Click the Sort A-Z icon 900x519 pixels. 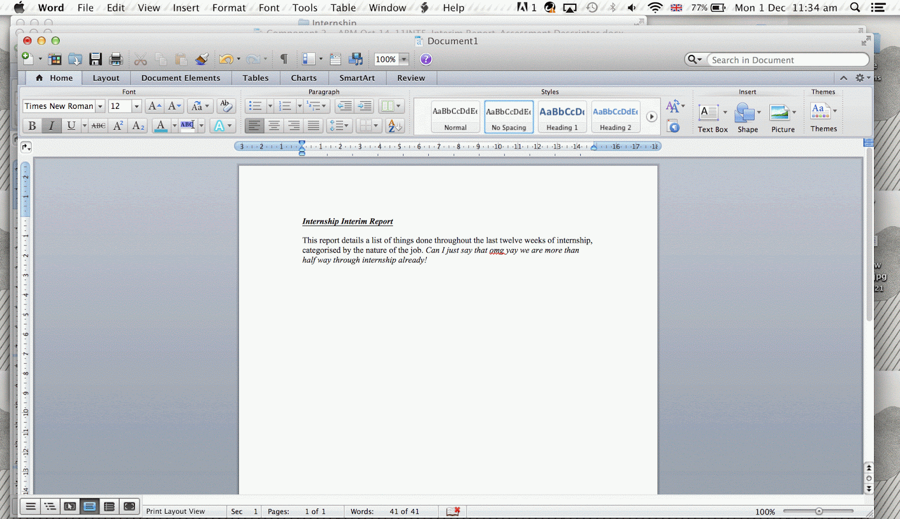pyautogui.click(x=394, y=126)
